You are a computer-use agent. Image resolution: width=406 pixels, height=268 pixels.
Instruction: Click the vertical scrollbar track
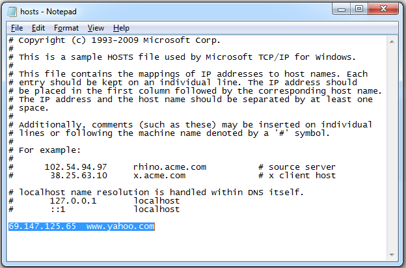click(392, 148)
